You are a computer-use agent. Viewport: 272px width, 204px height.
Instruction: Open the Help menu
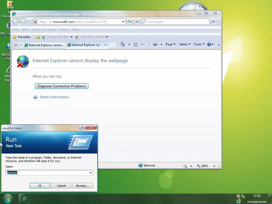(75, 29)
